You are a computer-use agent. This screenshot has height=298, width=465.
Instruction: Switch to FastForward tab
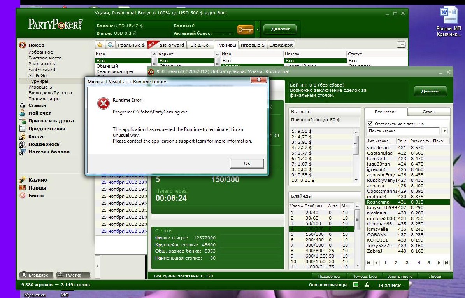pos(167,45)
